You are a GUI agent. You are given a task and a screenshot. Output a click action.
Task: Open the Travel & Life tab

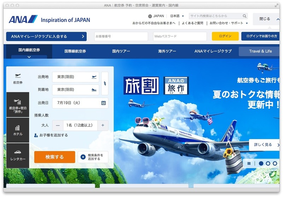coord(260,51)
